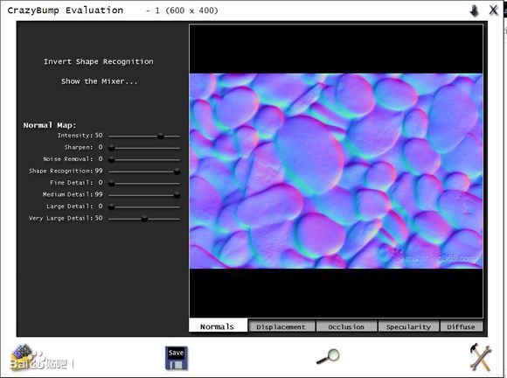Click Invert Shape Recognition
Viewport: 507px width, 378px height.
tap(99, 61)
